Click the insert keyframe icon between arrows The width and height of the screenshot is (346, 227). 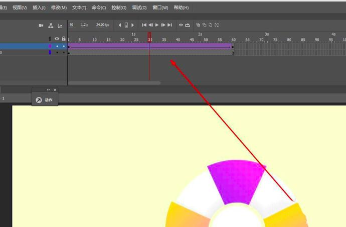126,25
